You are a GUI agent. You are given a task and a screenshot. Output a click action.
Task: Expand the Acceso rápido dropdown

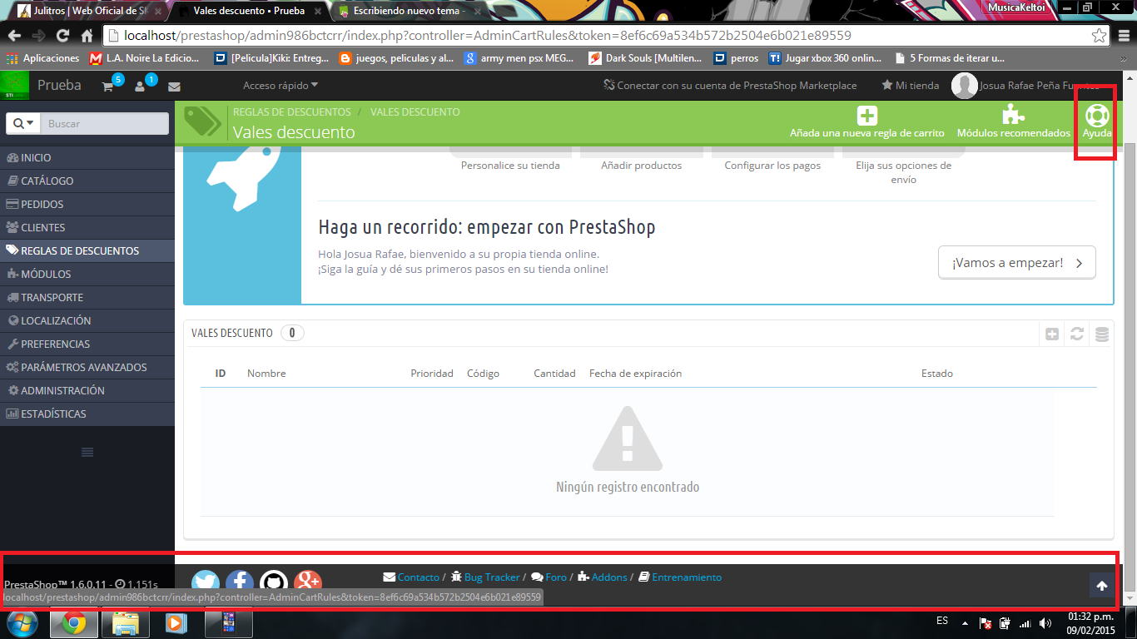pos(281,86)
